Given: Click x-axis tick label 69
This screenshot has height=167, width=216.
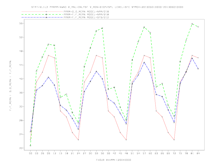Looking at the screenshot, I should (168, 153).
